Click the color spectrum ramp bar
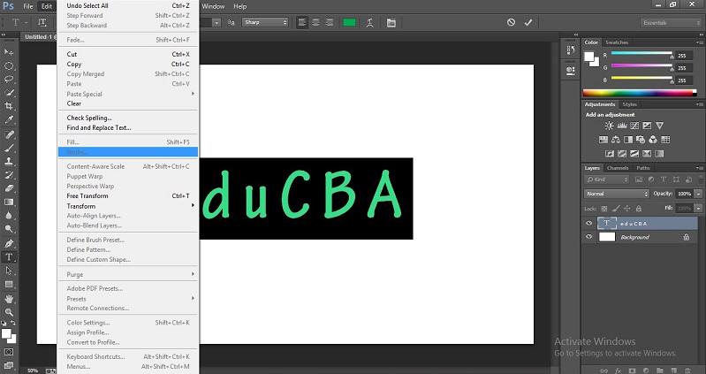The width and height of the screenshot is (706, 374). point(640,93)
